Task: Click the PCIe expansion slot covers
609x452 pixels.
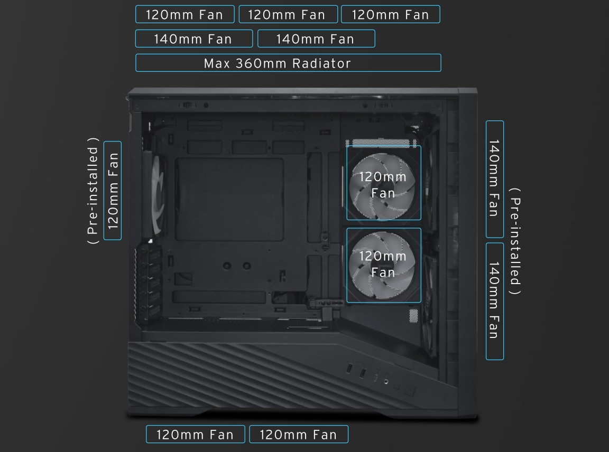Action: point(149,284)
